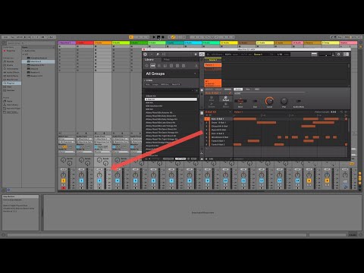Image resolution: width=364 pixels, height=273 pixels.
Task: Open Input page icon in Maschine sound
Action: [x=212, y=99]
